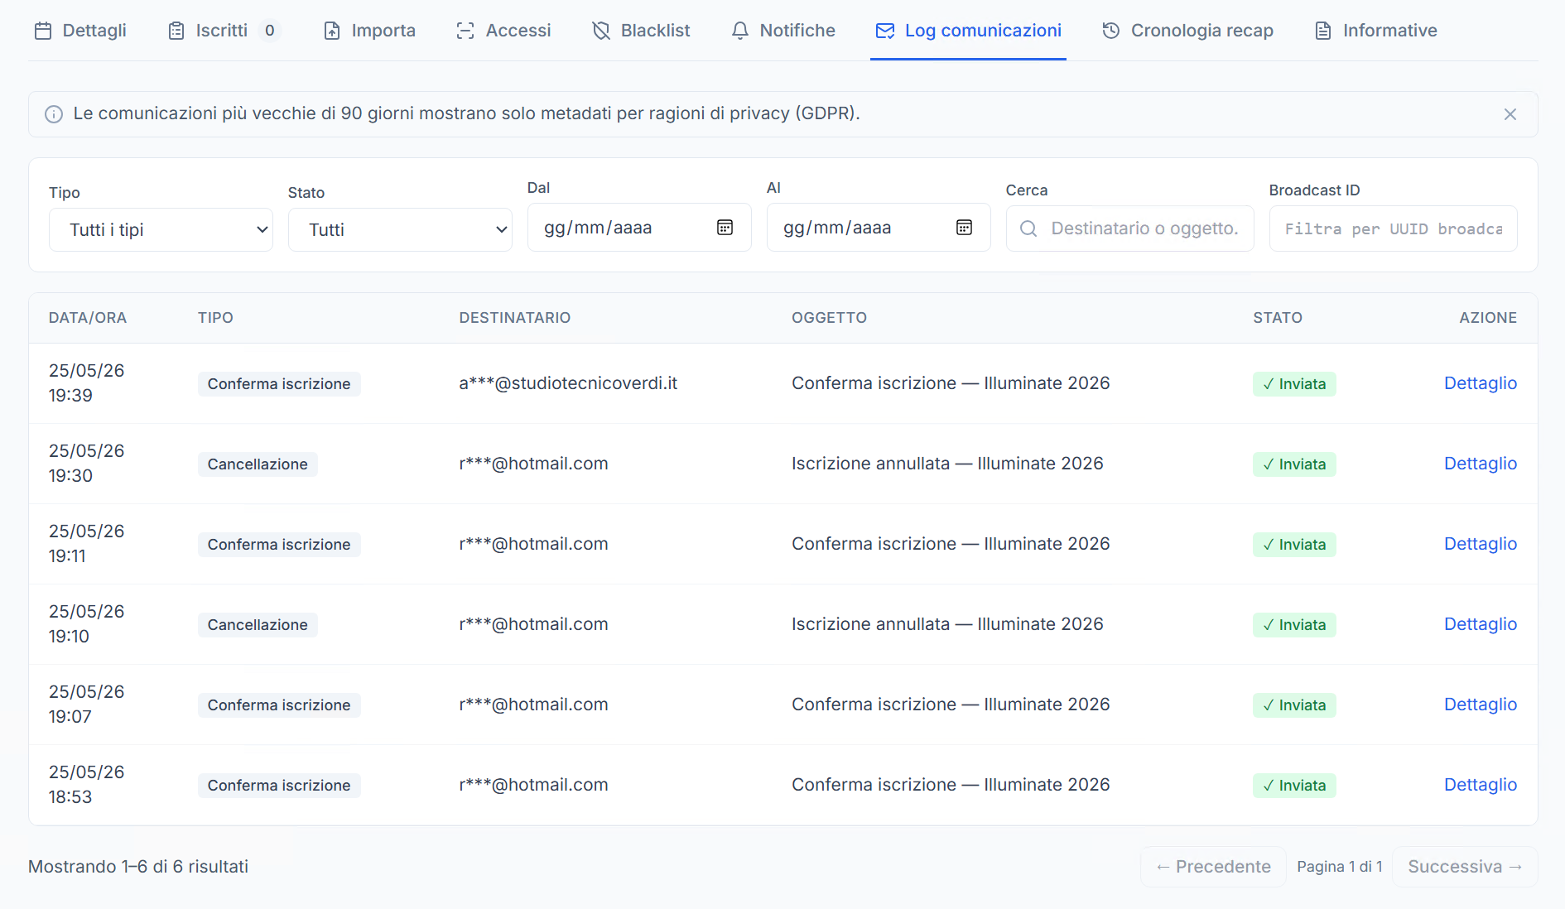Dismiss the GDPR privacy notice
1565x909 pixels.
pyautogui.click(x=1510, y=114)
